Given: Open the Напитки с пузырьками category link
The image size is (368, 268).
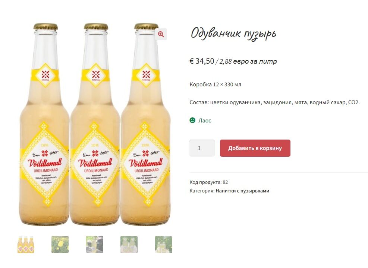Looking at the screenshot, I should pyautogui.click(x=242, y=191).
